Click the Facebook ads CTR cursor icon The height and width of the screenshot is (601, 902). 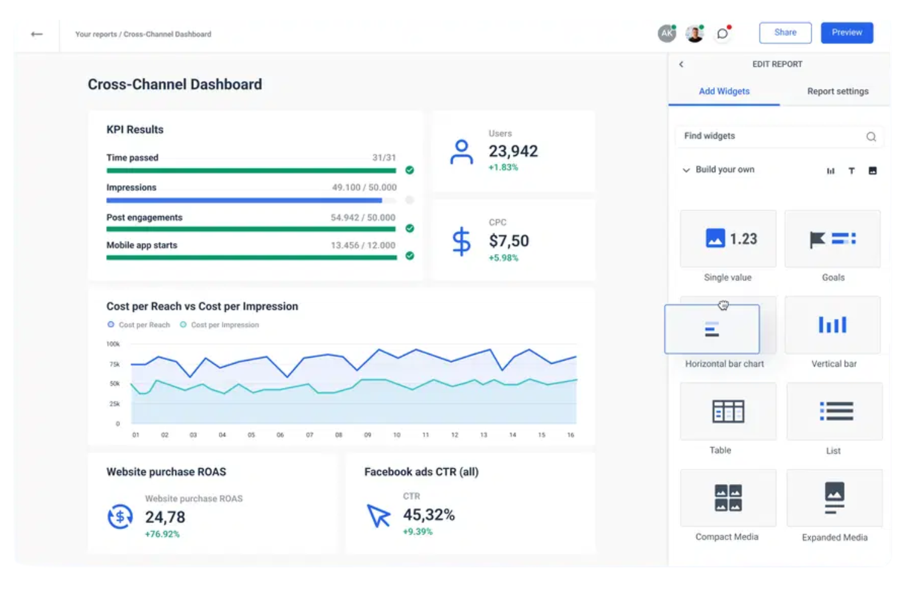tap(378, 516)
